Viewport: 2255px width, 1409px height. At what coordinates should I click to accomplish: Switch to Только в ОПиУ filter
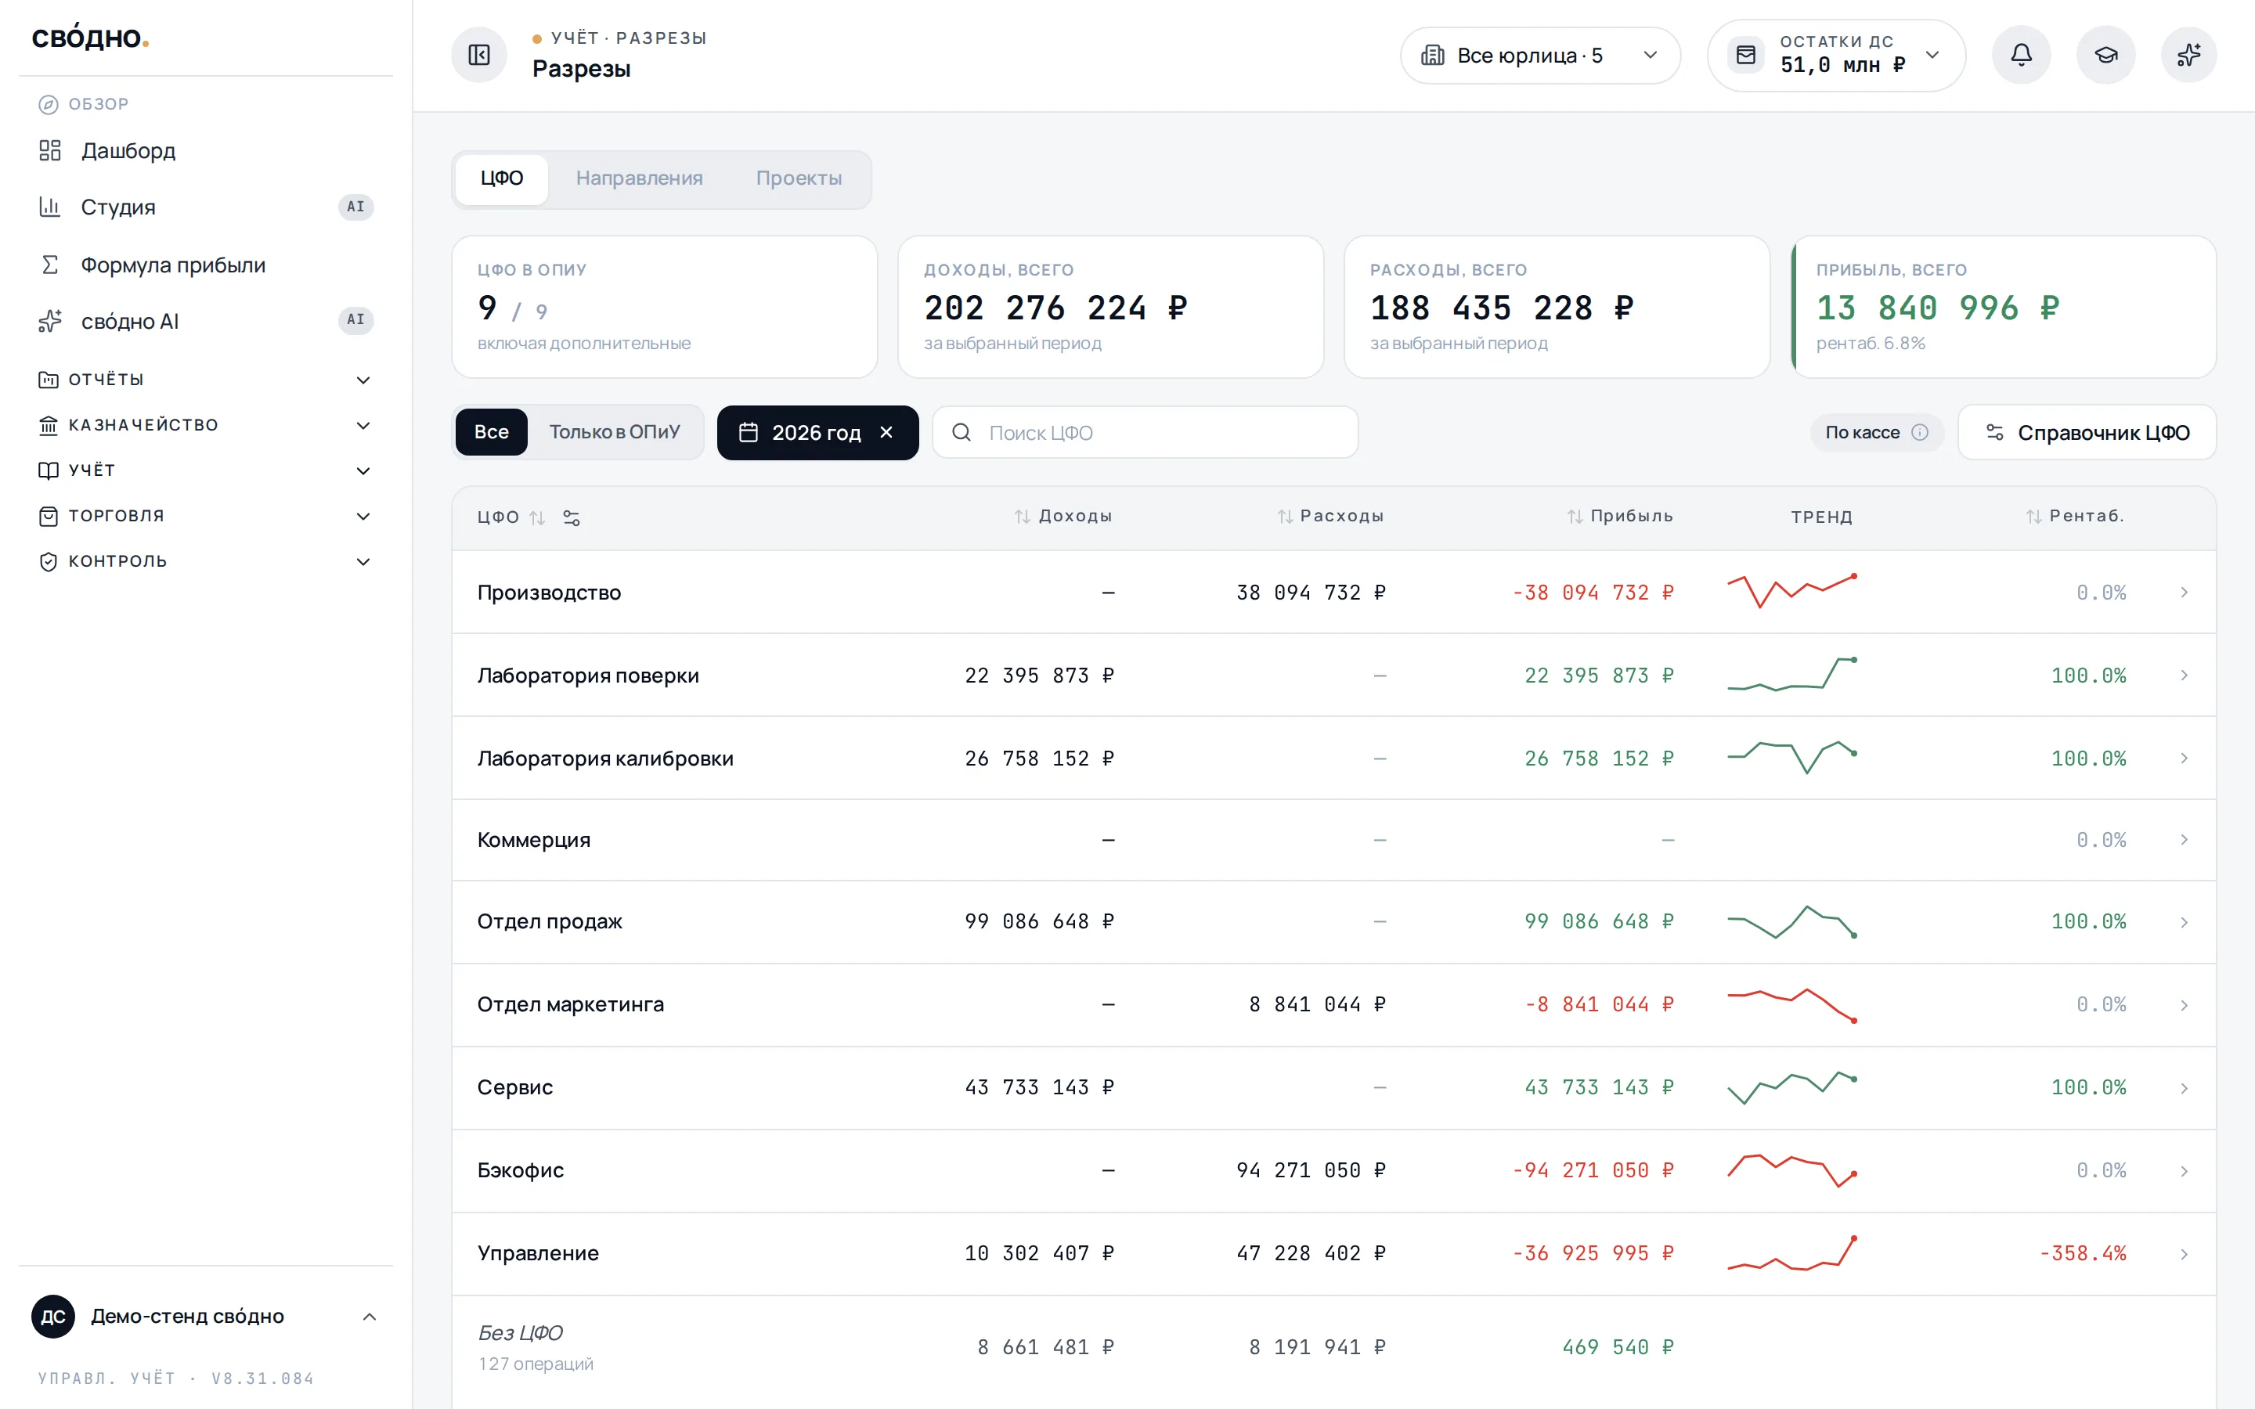[614, 432]
